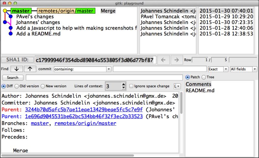Click the total rows count field
Viewport: 259px width, 158px height.
point(220,60)
